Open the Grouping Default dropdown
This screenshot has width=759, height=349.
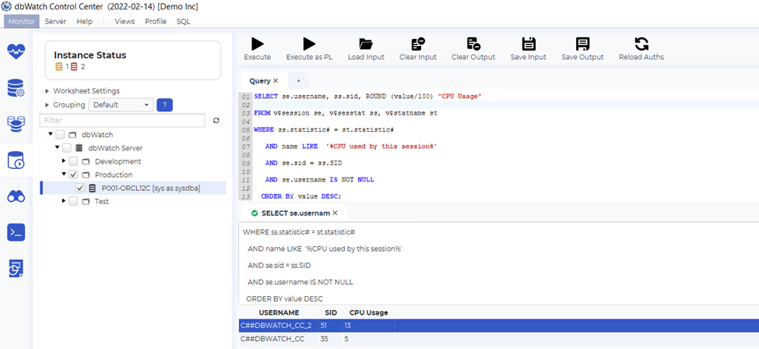[x=121, y=104]
